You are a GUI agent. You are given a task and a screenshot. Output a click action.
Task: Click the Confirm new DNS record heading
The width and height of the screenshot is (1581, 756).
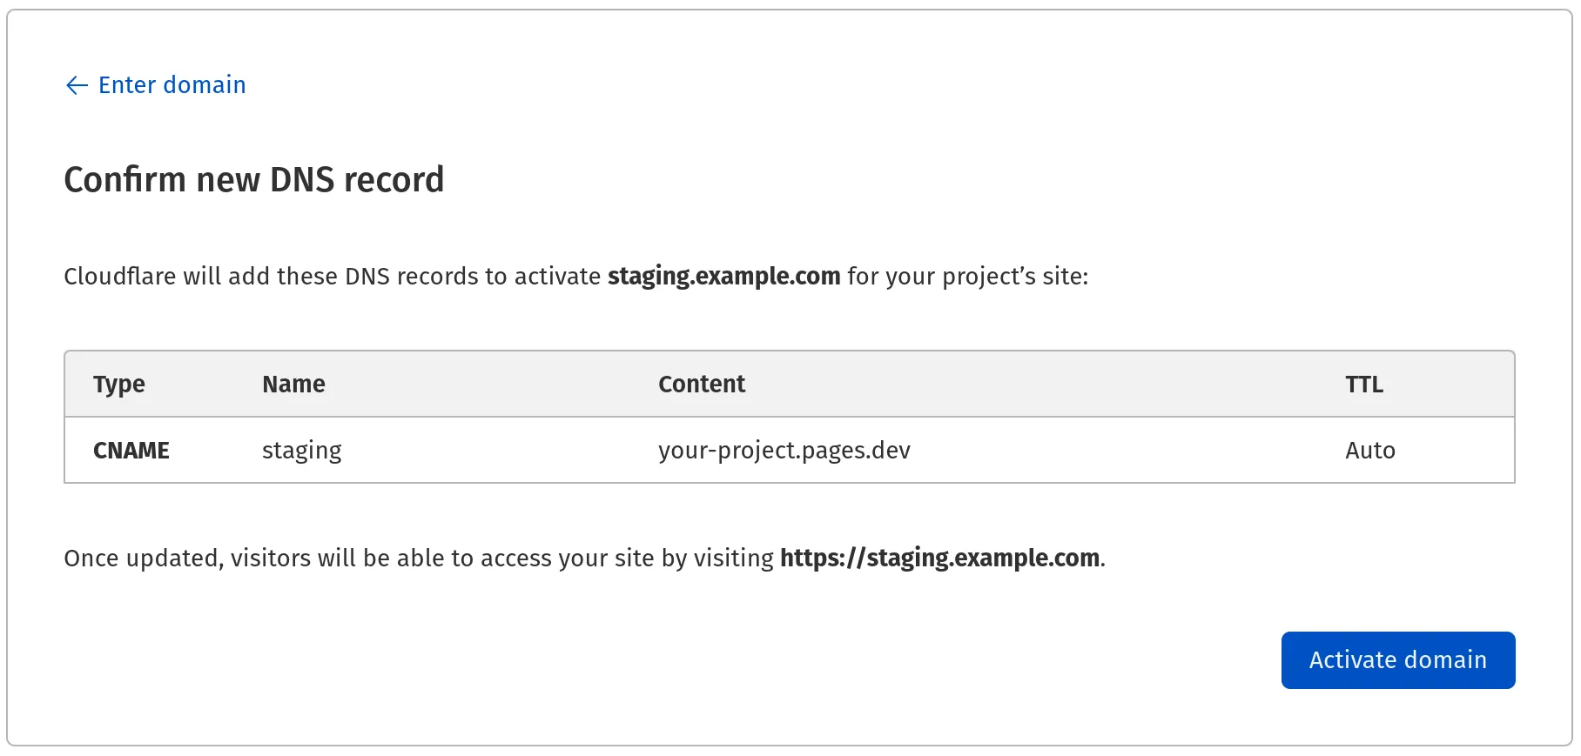(253, 179)
